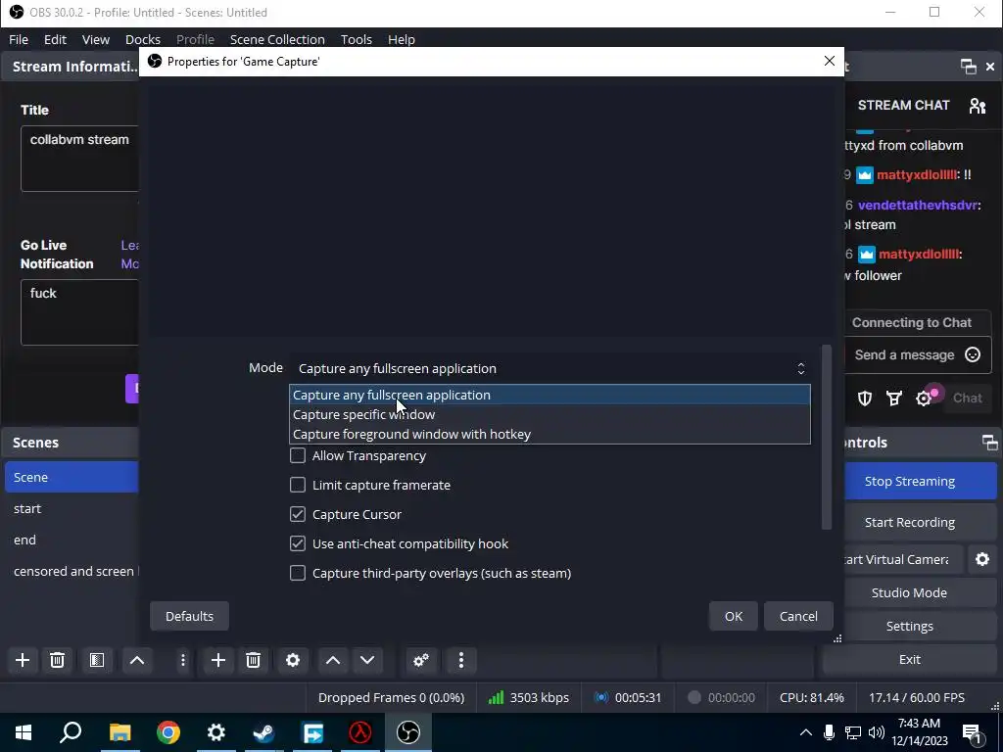Select the 'start' scene
Viewport: 1003px width, 752px height.
click(x=72, y=509)
